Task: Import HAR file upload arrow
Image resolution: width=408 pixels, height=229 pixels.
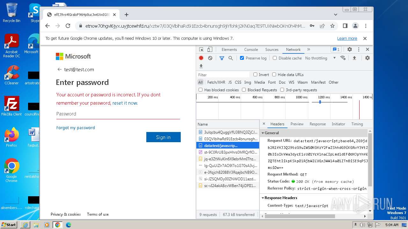Action: pos(354,58)
